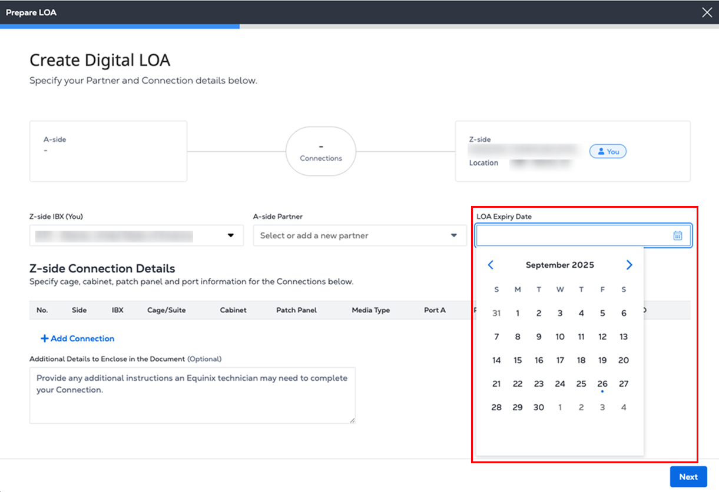The height and width of the screenshot is (492, 719).
Task: Go to next month in calendar
Action: pyautogui.click(x=629, y=265)
